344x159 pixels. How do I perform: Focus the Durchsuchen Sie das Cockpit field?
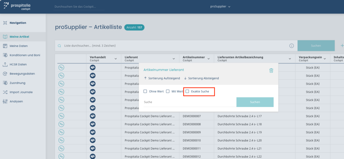click(79, 7)
